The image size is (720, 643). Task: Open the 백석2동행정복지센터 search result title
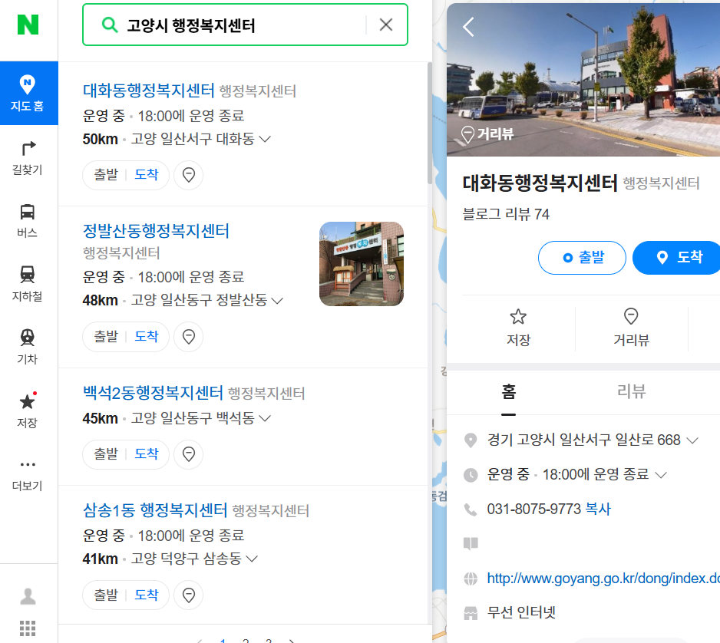pos(153,392)
